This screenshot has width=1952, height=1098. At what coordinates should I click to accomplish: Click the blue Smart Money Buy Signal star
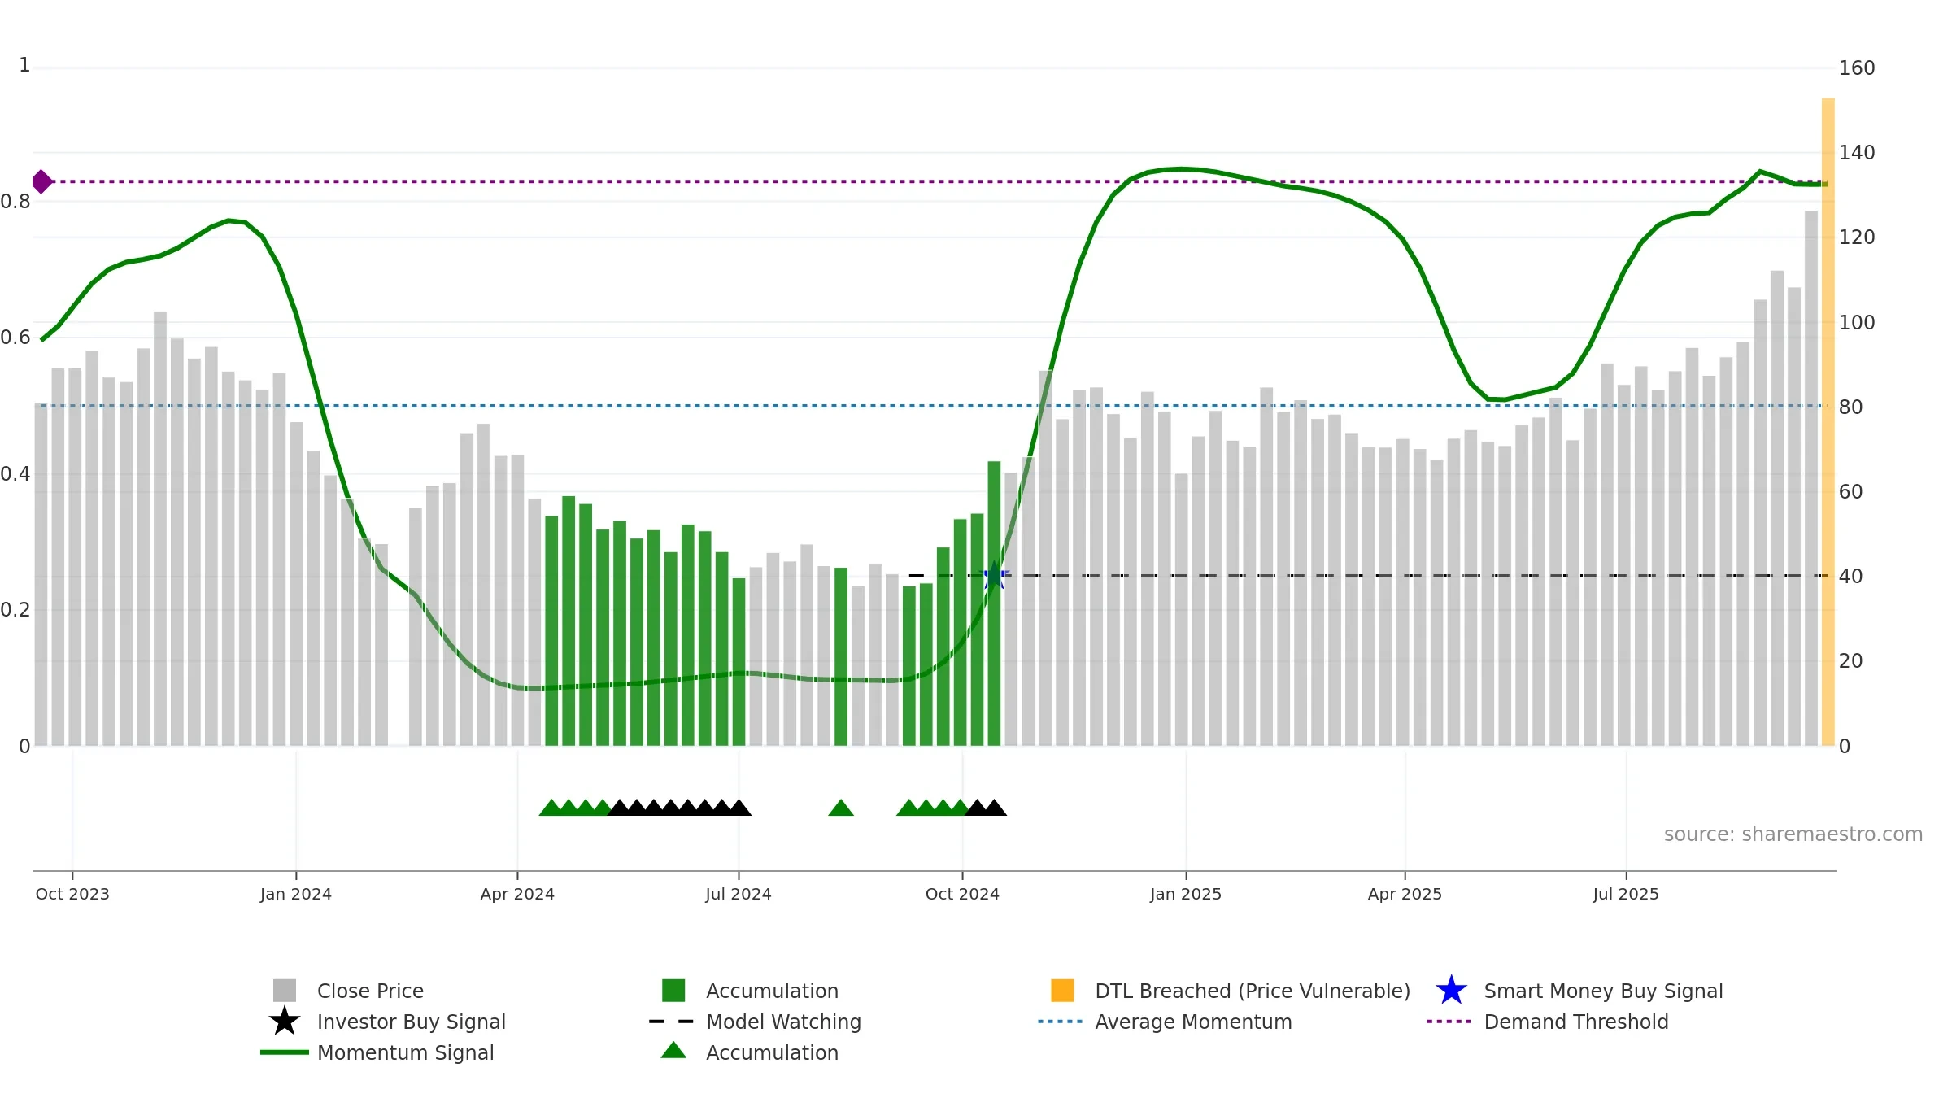coord(1451,991)
